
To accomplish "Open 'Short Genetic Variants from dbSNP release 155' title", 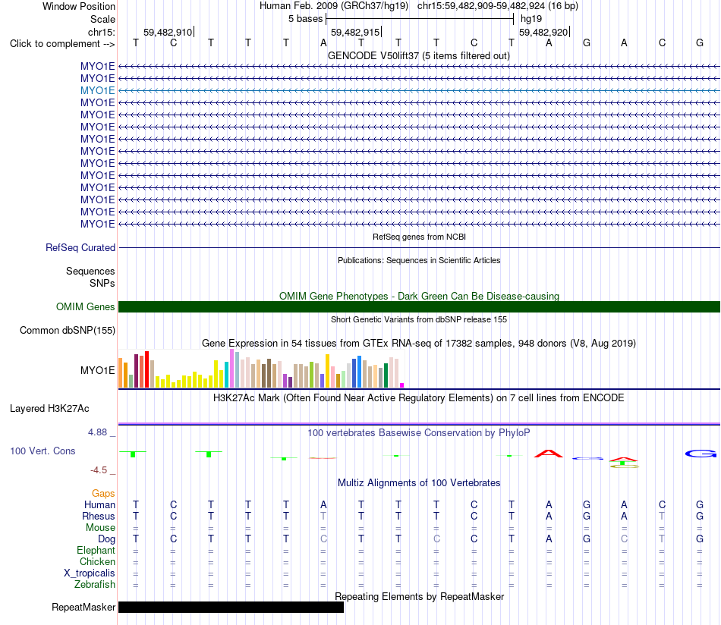I will click(419, 319).
